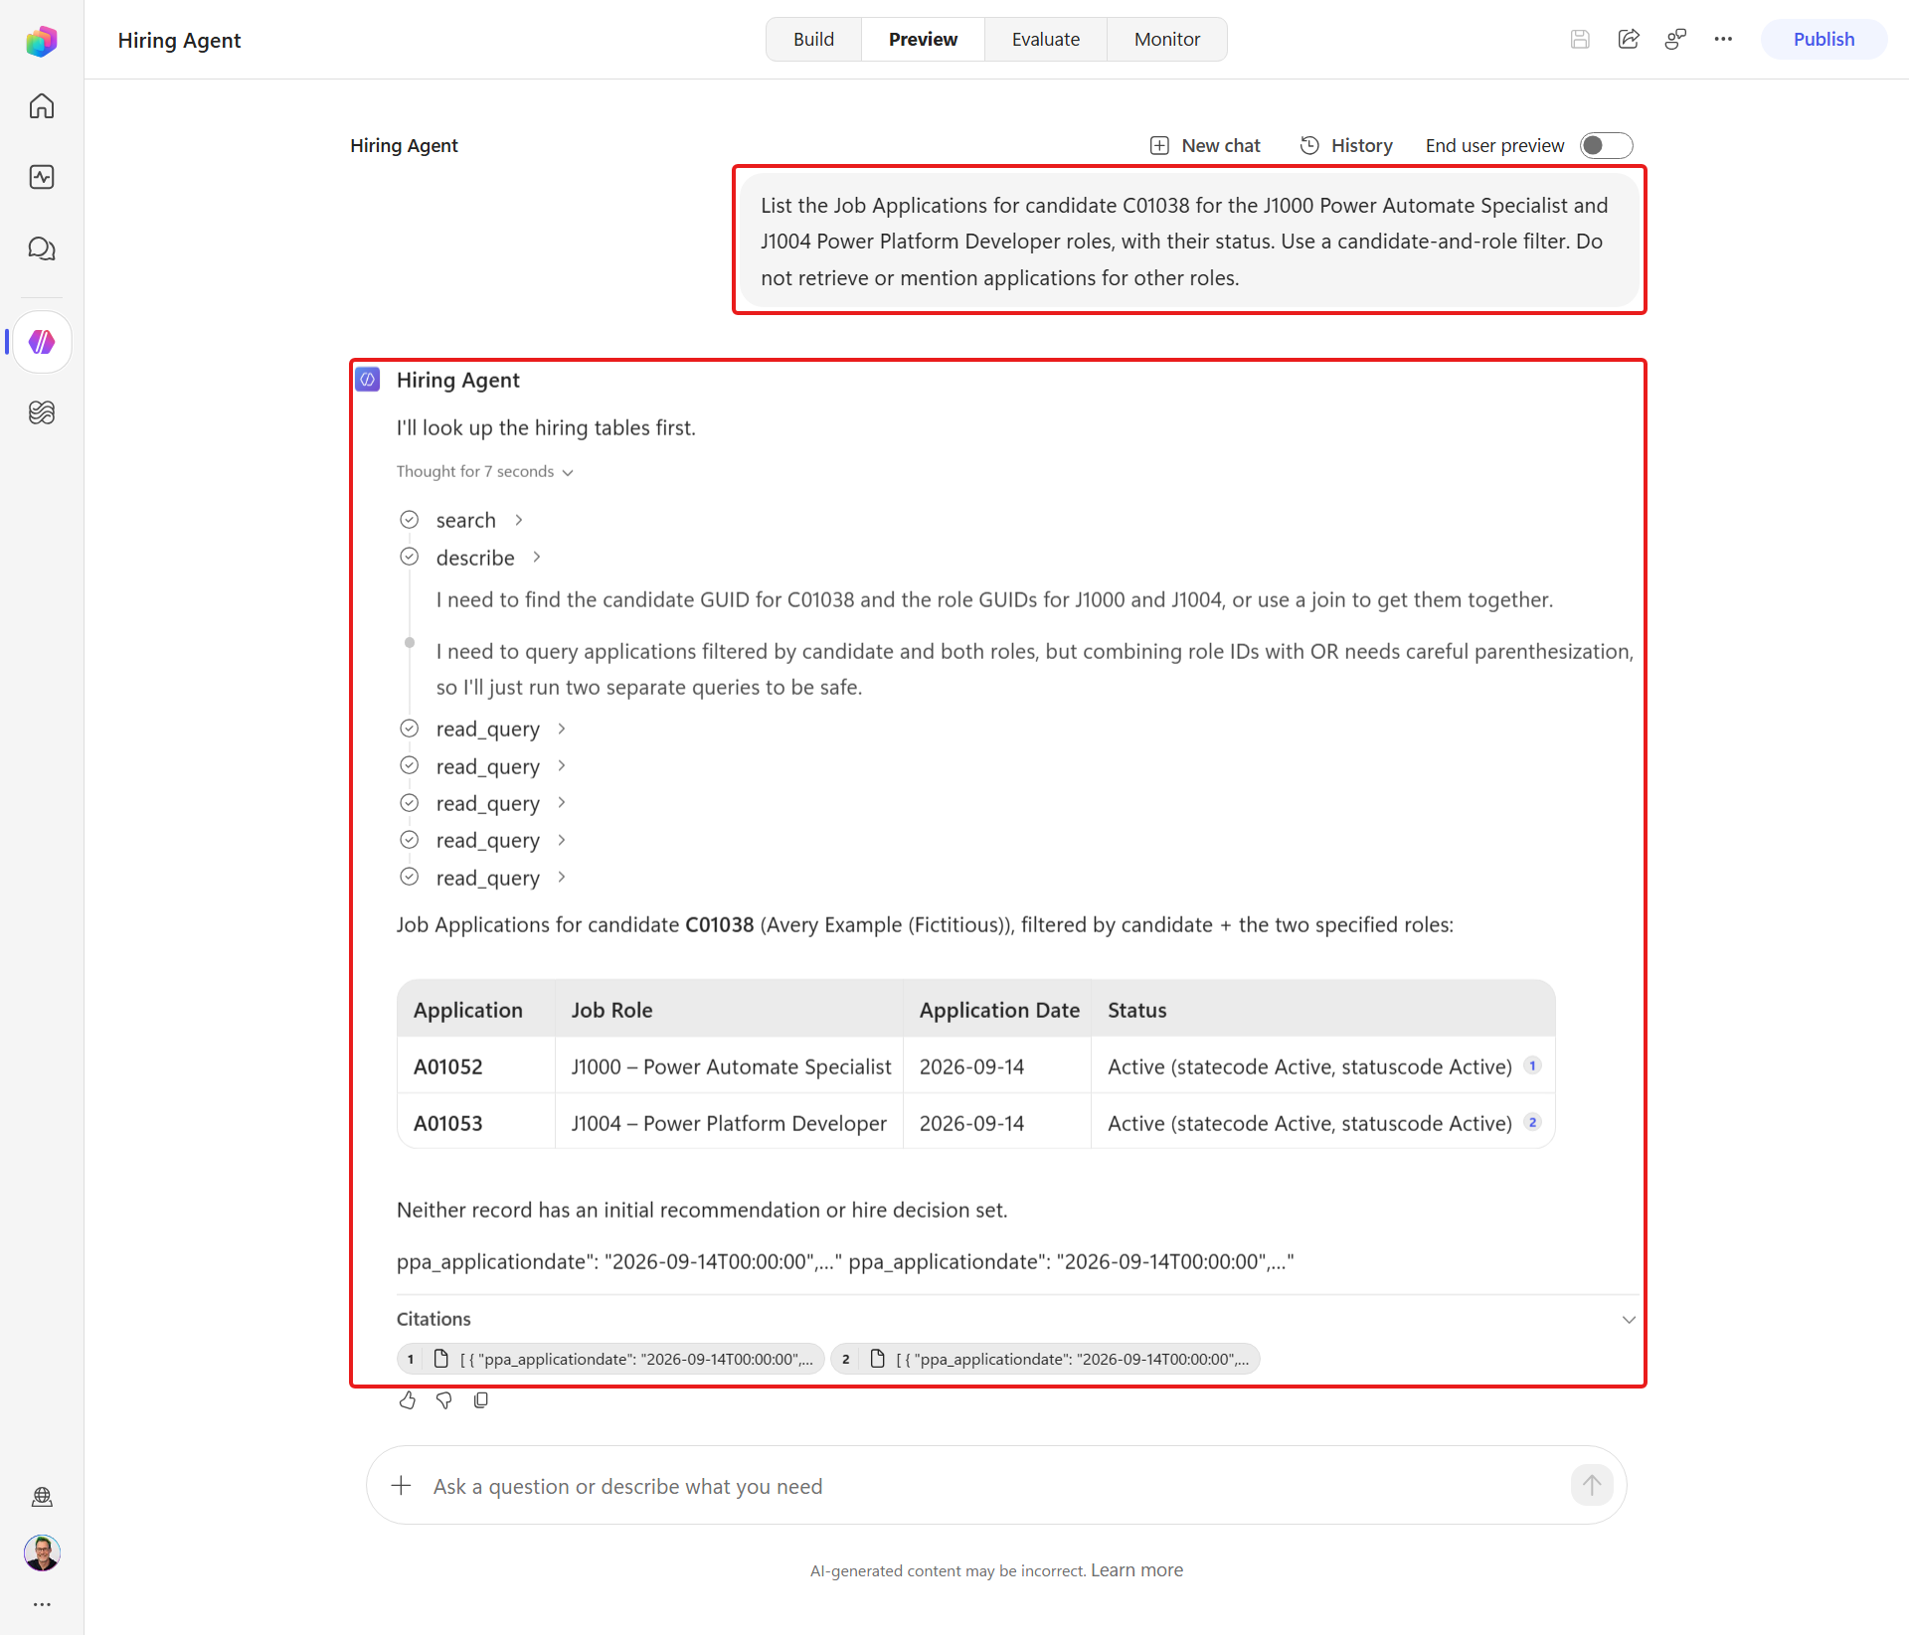Open citation reference 1 badge in table
1909x1635 pixels.
(x=1532, y=1065)
